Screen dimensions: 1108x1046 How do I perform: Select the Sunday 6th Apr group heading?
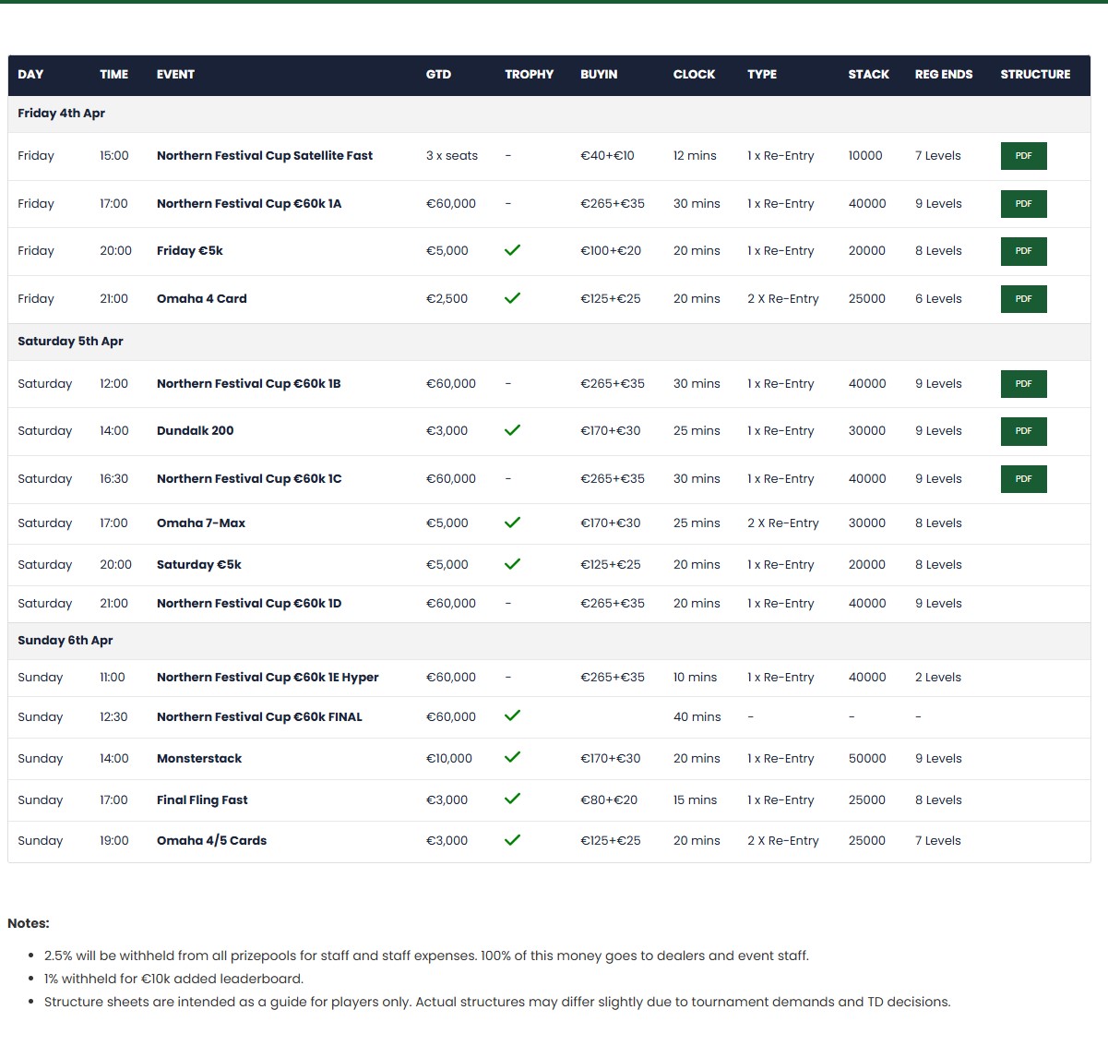(66, 641)
